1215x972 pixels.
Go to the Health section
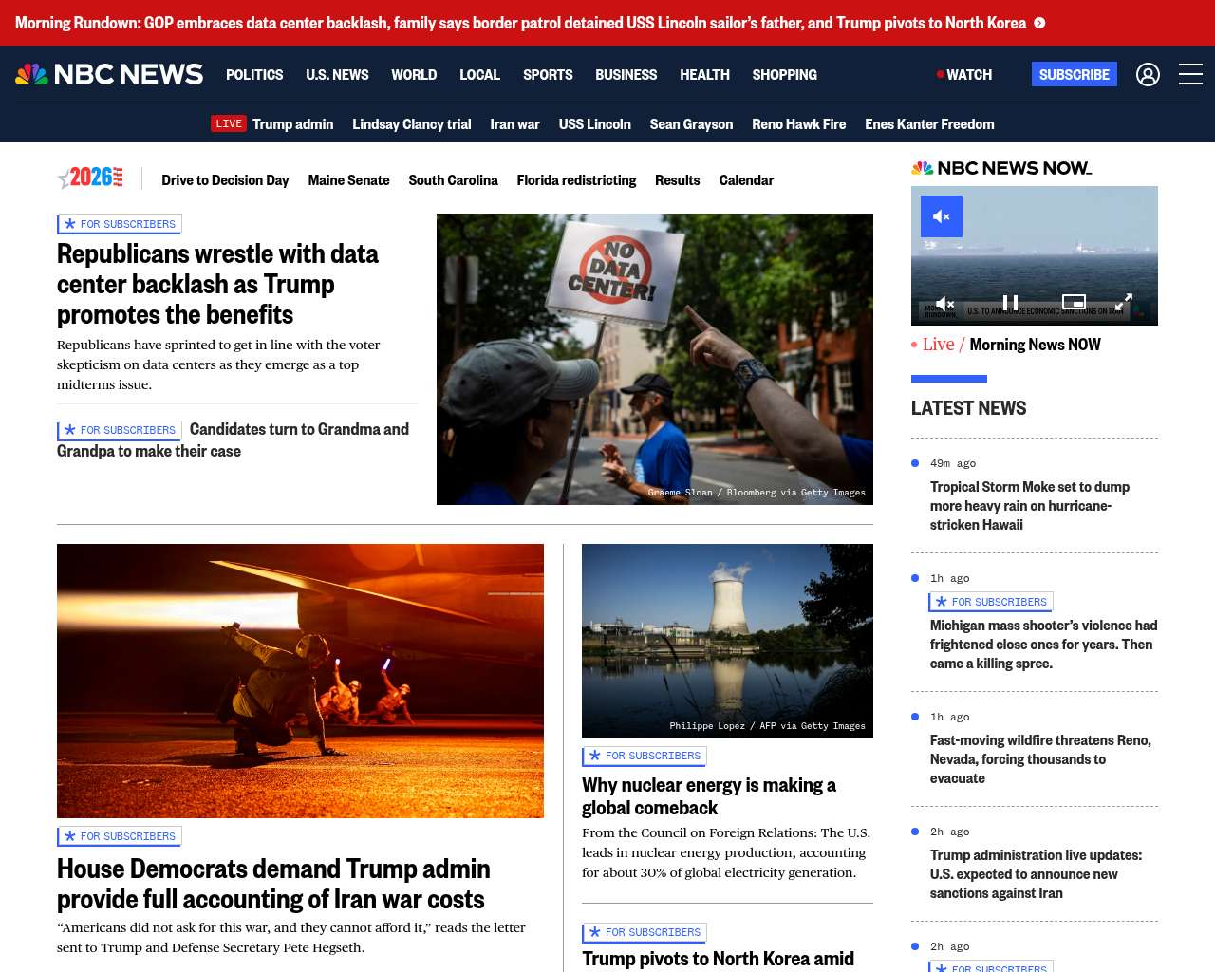(704, 74)
